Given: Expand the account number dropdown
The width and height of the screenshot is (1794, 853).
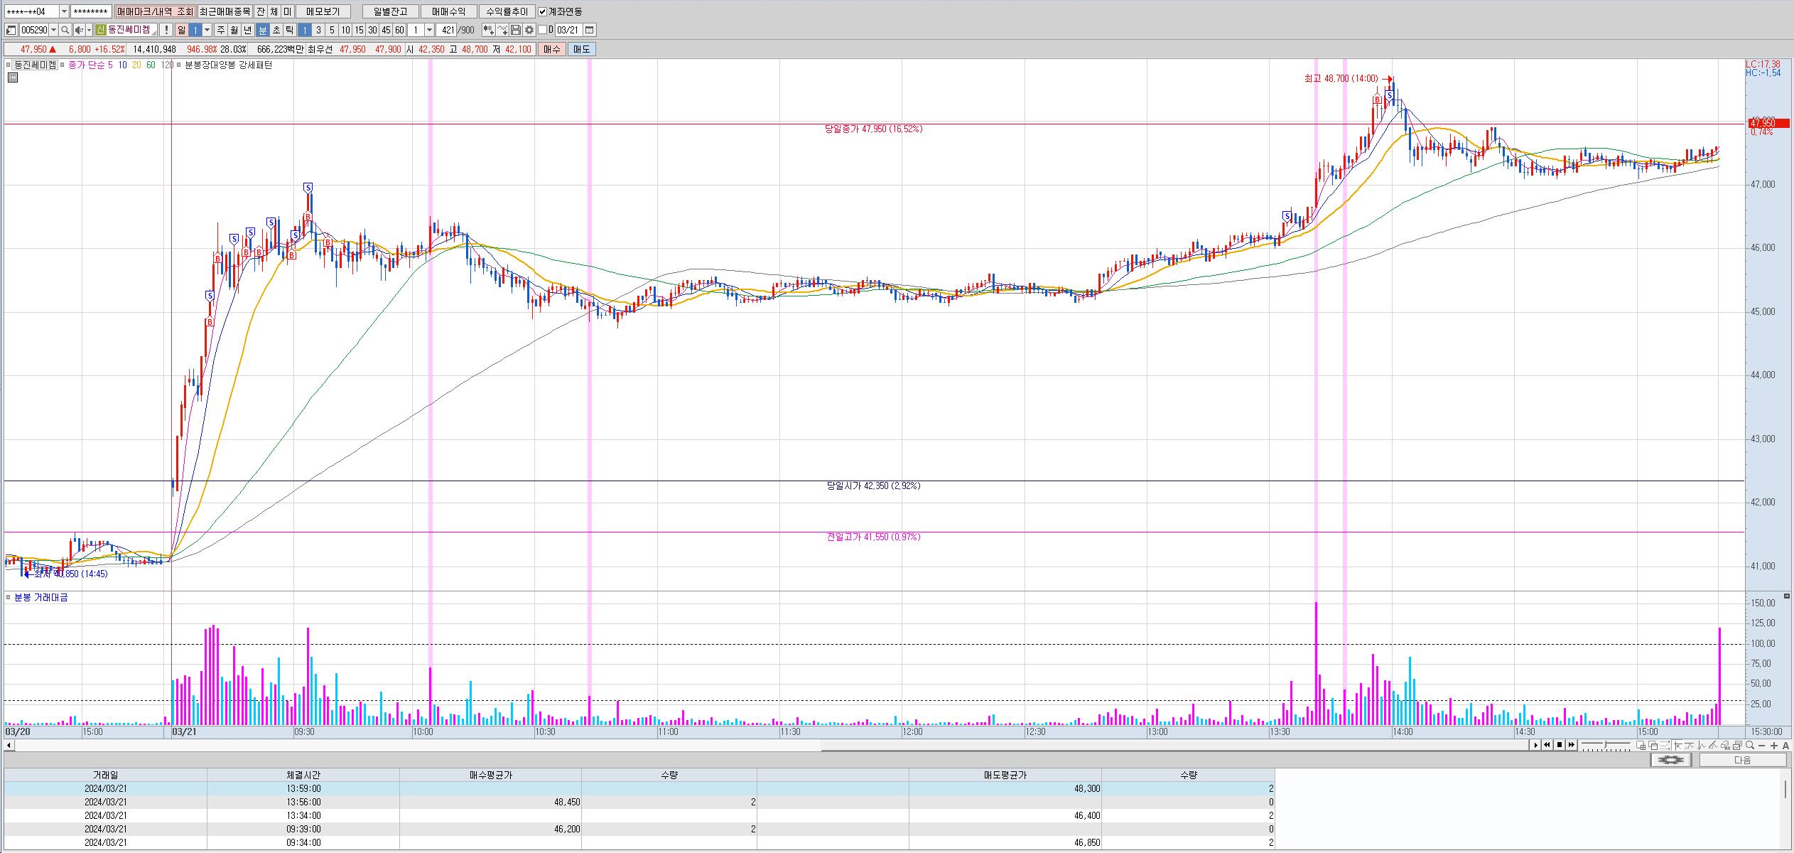Looking at the screenshot, I should coord(64,11).
